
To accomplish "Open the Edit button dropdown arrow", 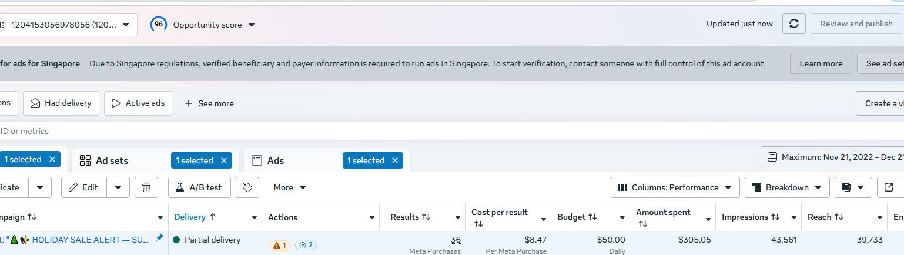I will tap(118, 187).
